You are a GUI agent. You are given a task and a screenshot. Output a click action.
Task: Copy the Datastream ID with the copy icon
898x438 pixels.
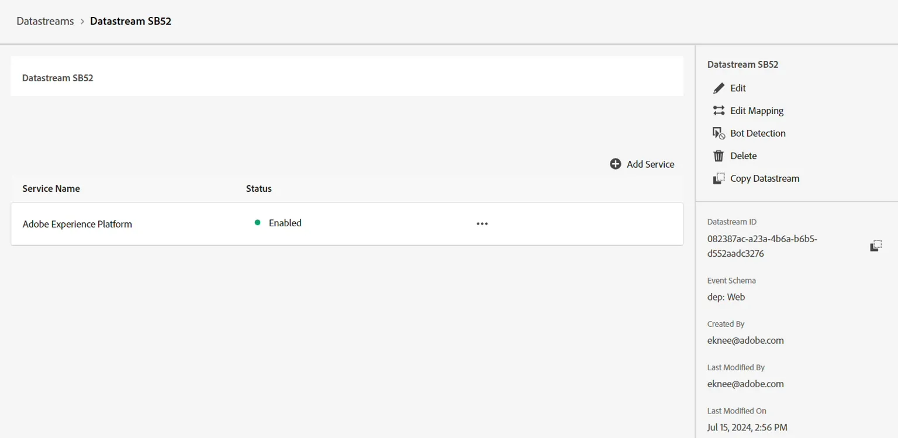pyautogui.click(x=875, y=246)
